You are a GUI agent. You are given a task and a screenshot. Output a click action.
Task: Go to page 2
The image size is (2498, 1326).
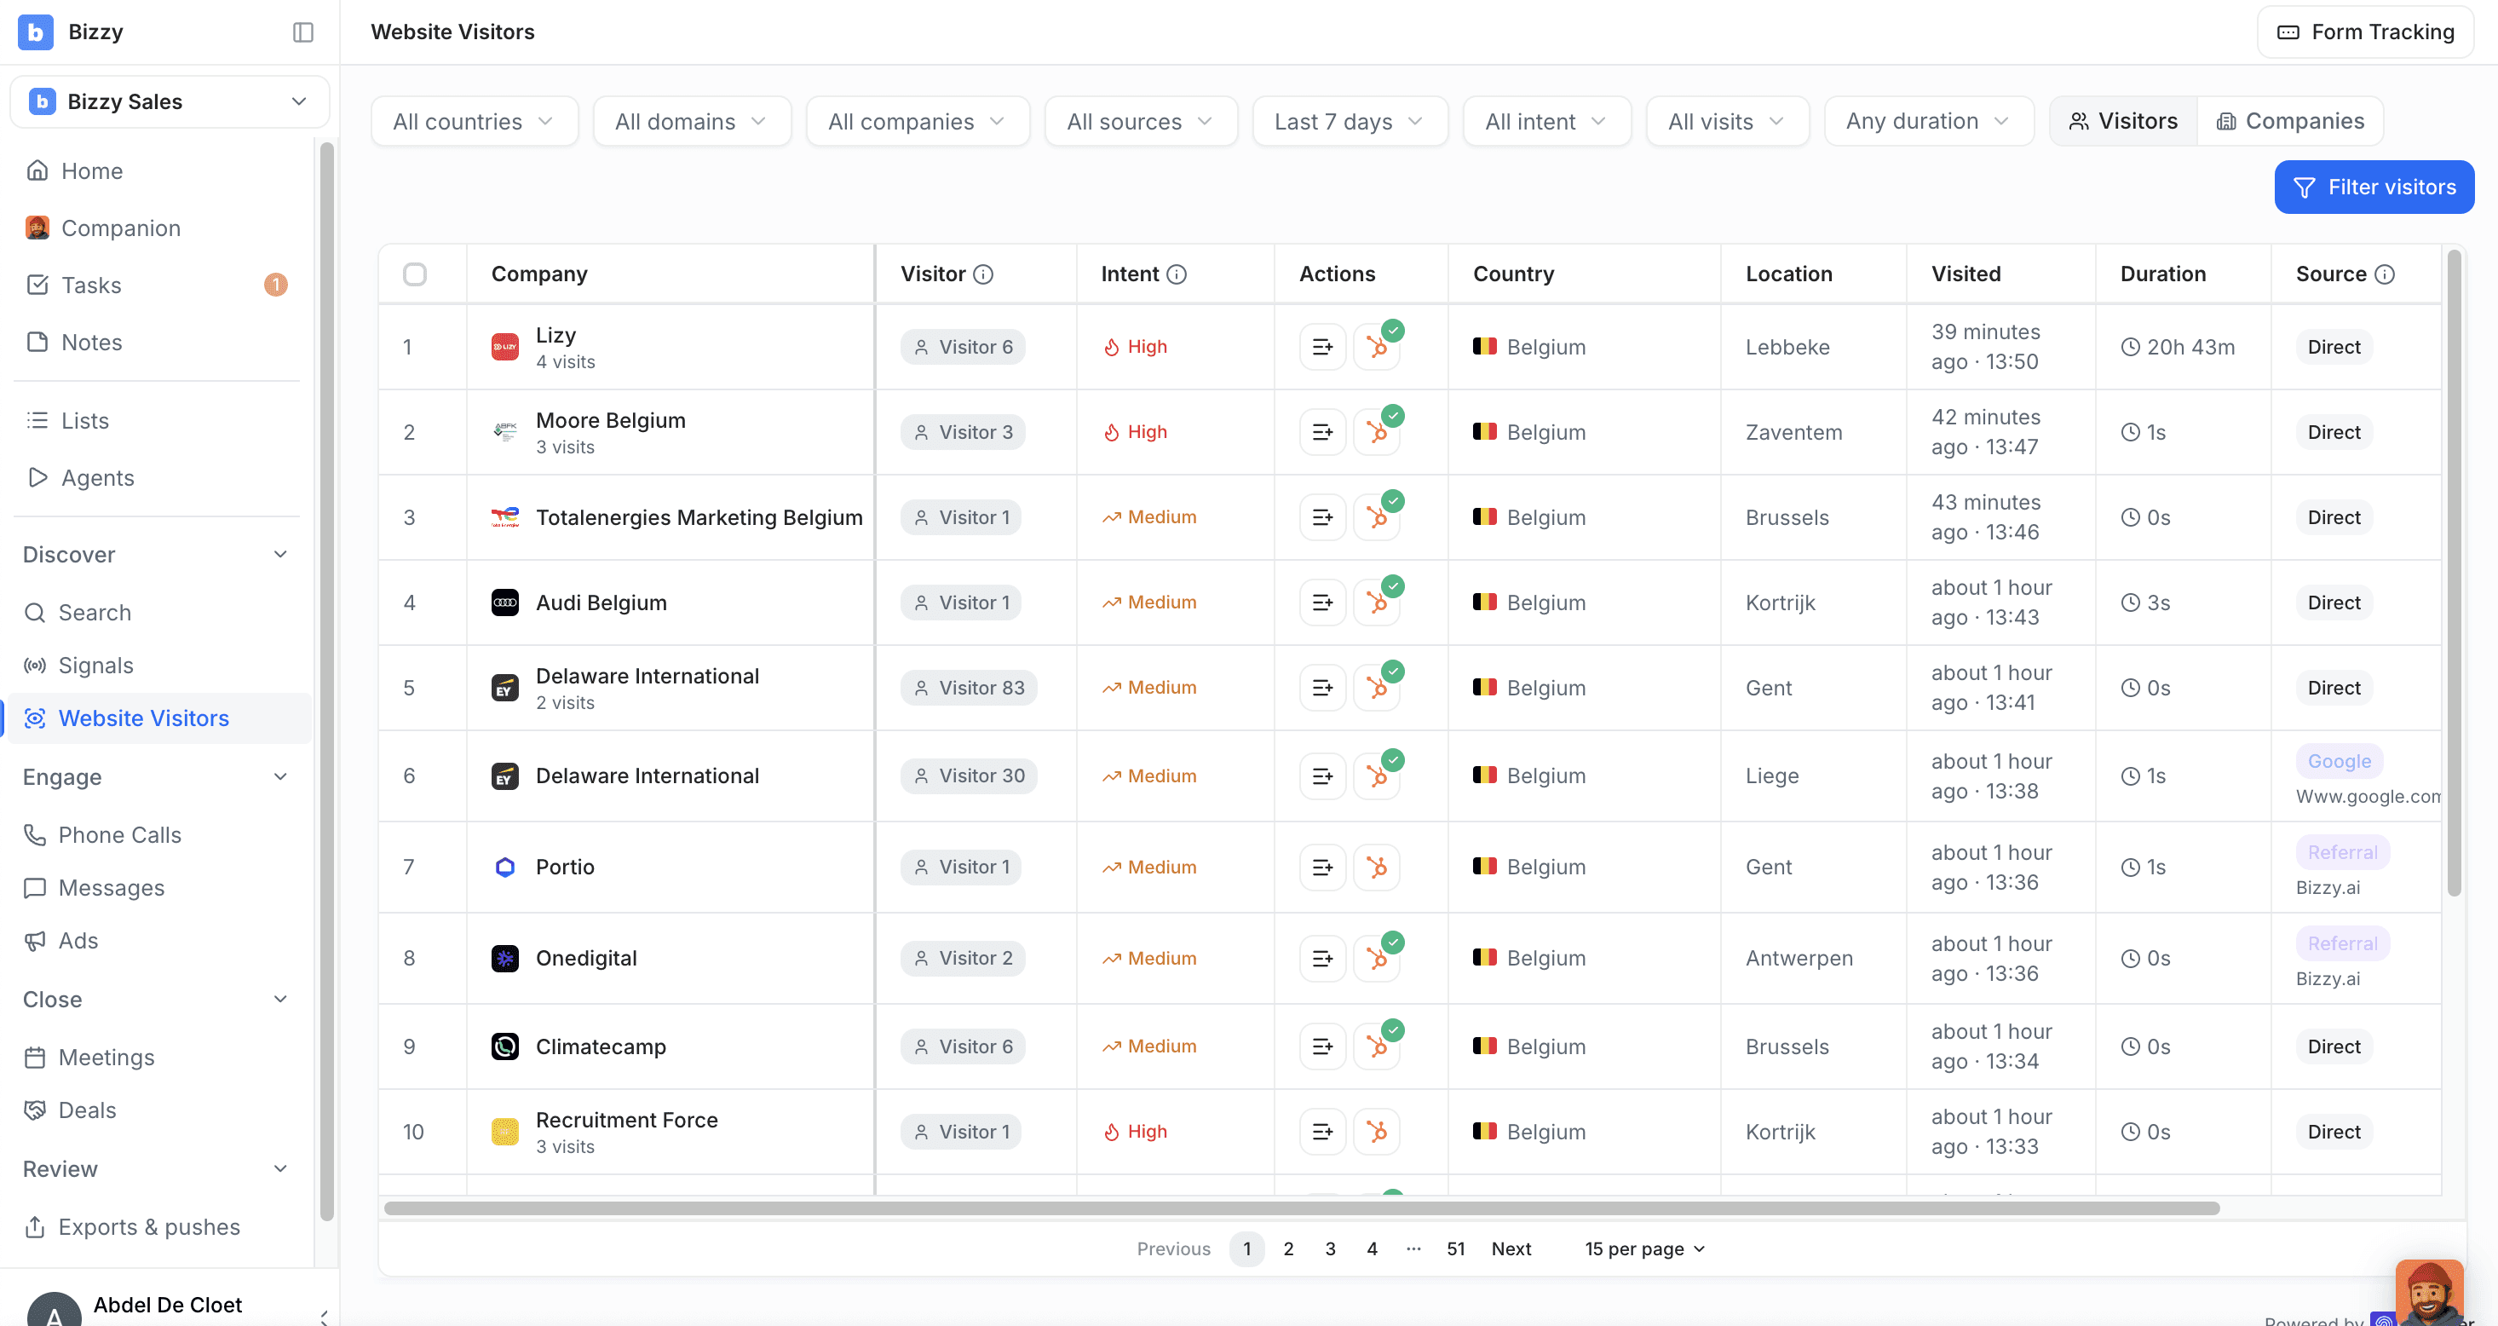[x=1289, y=1249]
